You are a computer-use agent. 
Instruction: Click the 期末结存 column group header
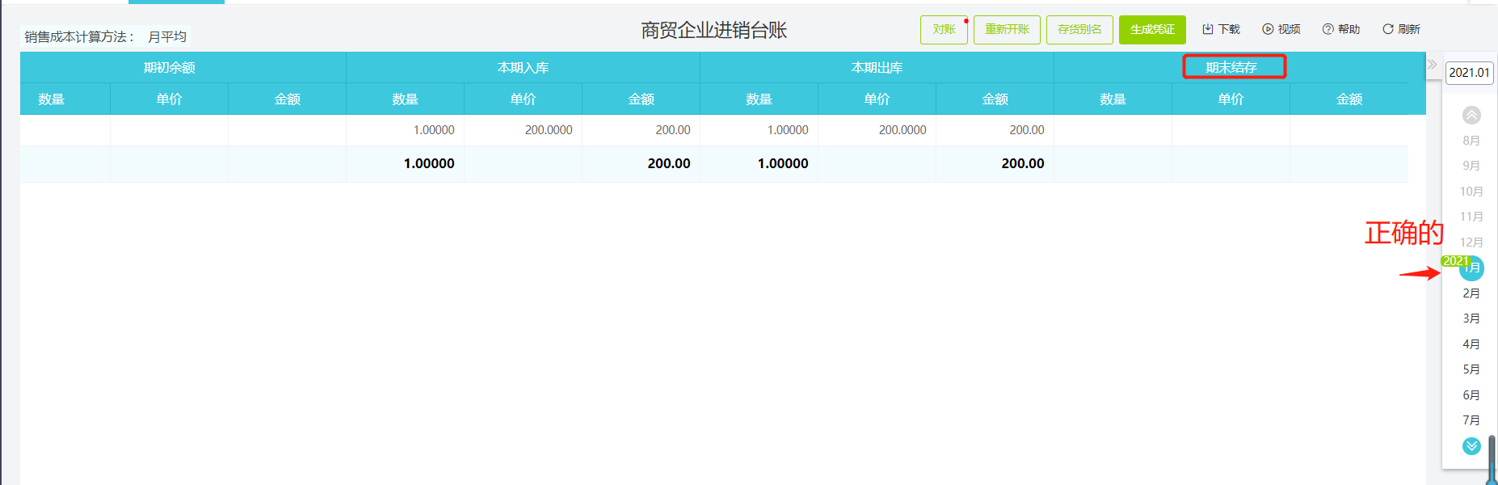click(1231, 68)
